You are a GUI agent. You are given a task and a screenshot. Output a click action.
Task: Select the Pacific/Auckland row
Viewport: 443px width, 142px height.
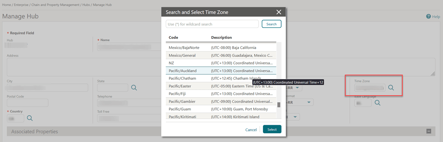(221, 70)
